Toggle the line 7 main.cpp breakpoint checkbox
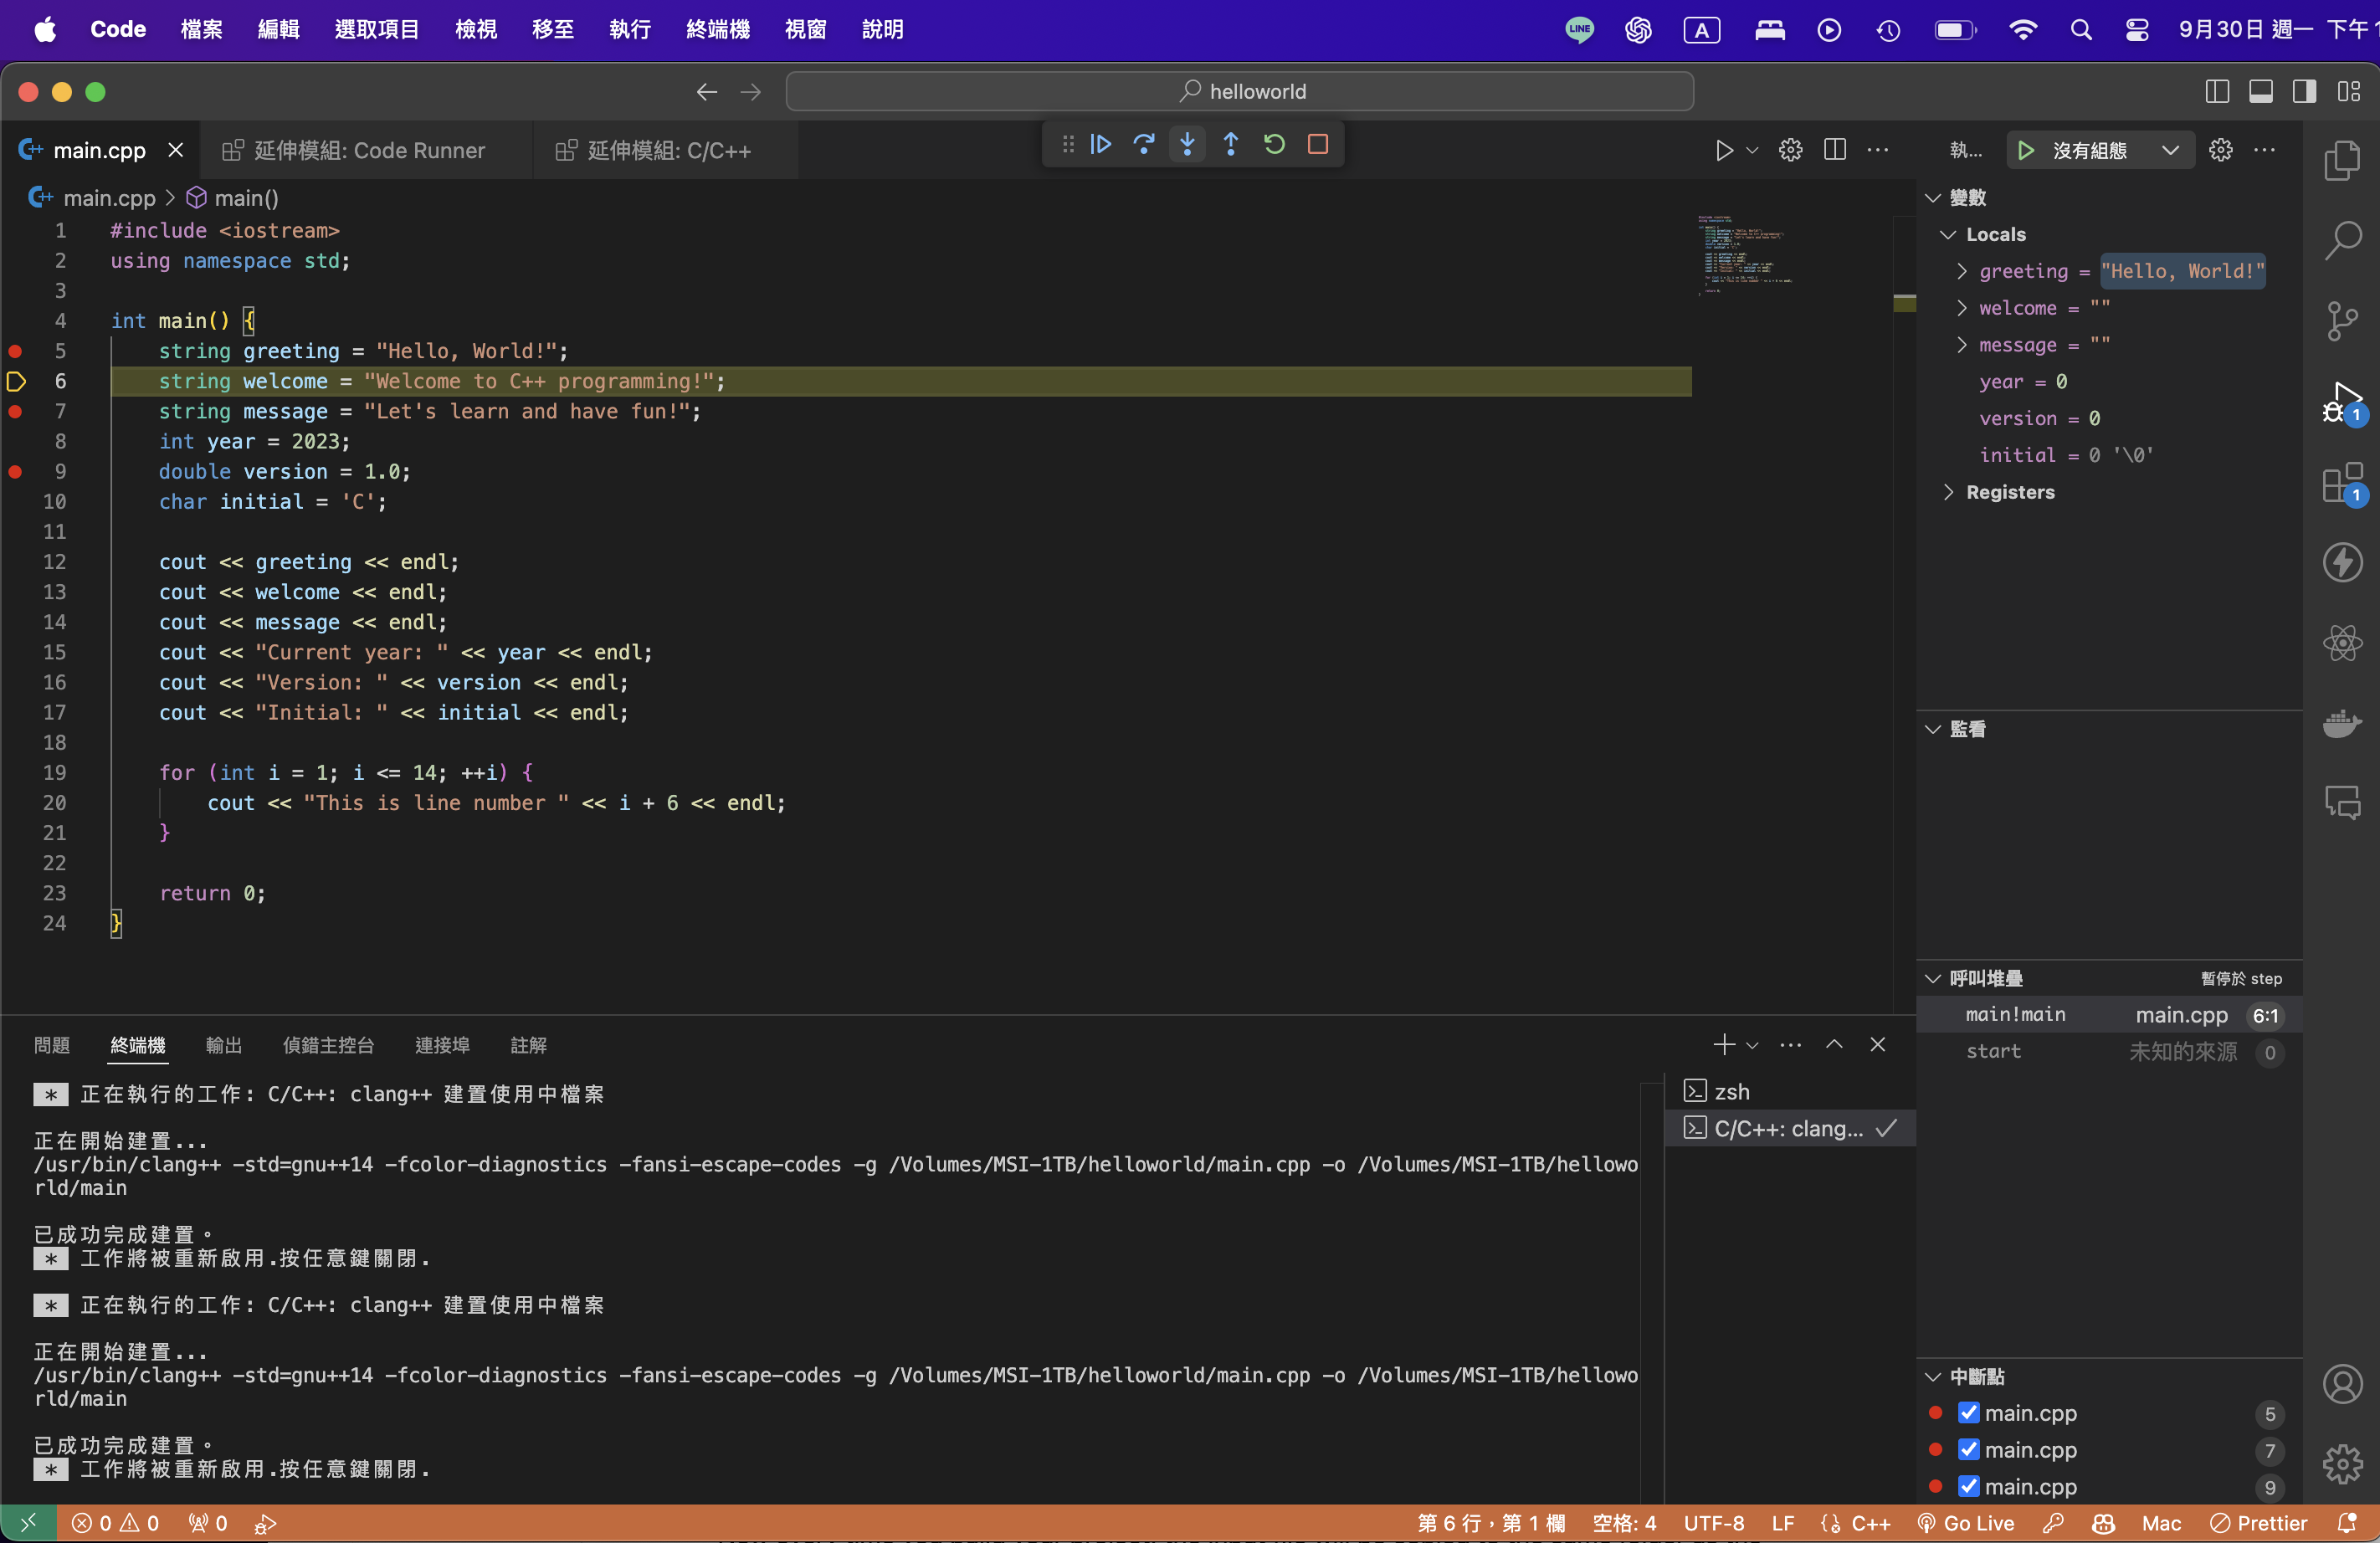The width and height of the screenshot is (2380, 1543). tap(1968, 1449)
